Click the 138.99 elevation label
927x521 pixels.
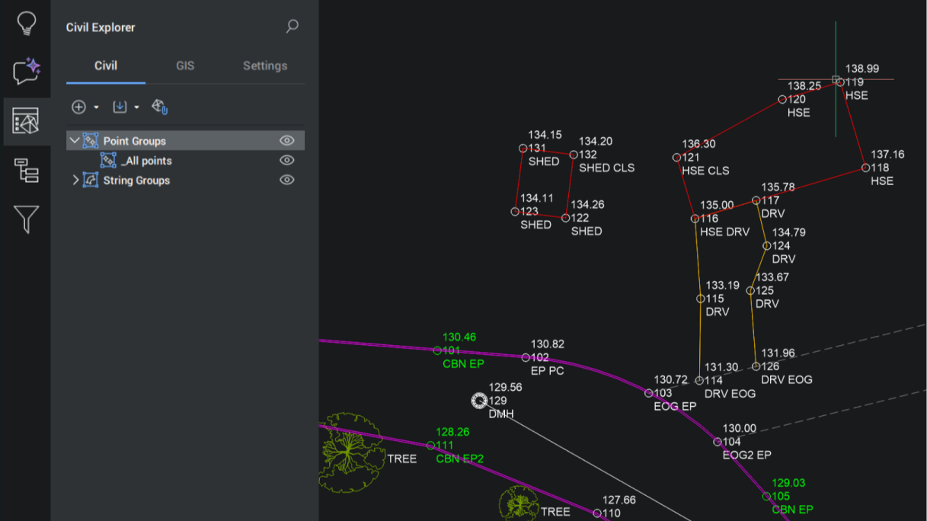(862, 69)
